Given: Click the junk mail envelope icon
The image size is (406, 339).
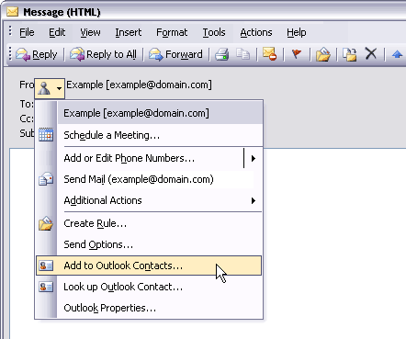Looking at the screenshot, I should coord(270,54).
